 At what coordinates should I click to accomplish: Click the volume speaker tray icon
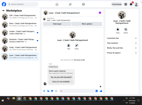tap(127, 103)
